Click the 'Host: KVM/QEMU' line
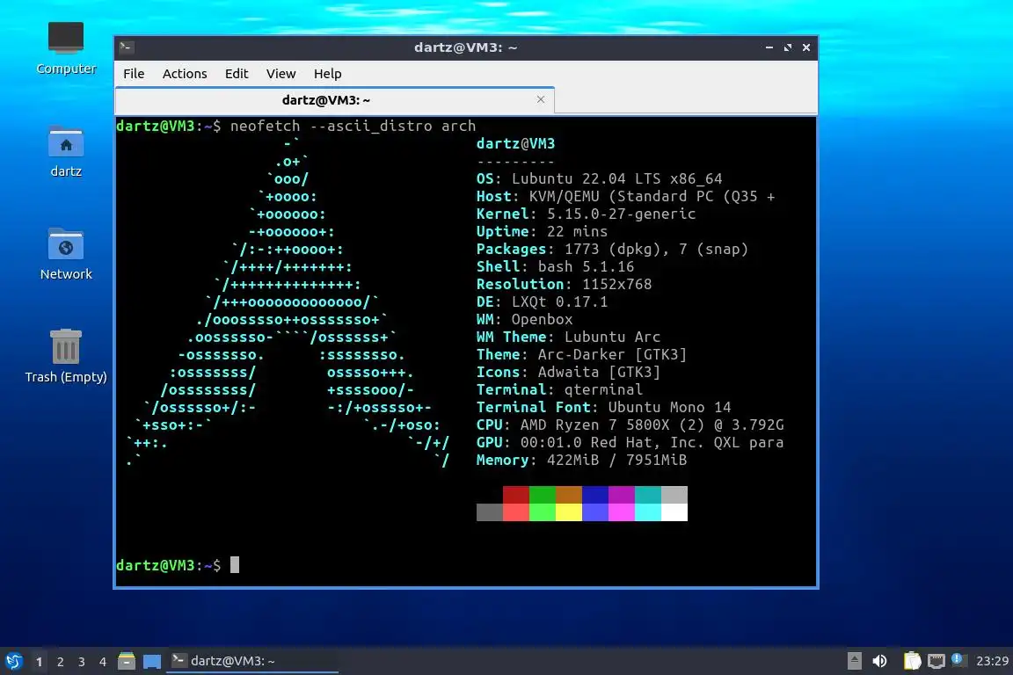The width and height of the screenshot is (1013, 675). pyautogui.click(x=625, y=196)
